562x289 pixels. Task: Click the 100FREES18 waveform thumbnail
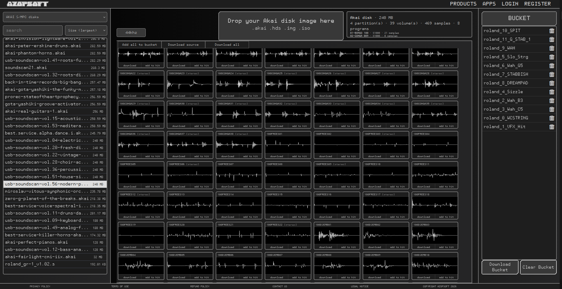point(435,205)
